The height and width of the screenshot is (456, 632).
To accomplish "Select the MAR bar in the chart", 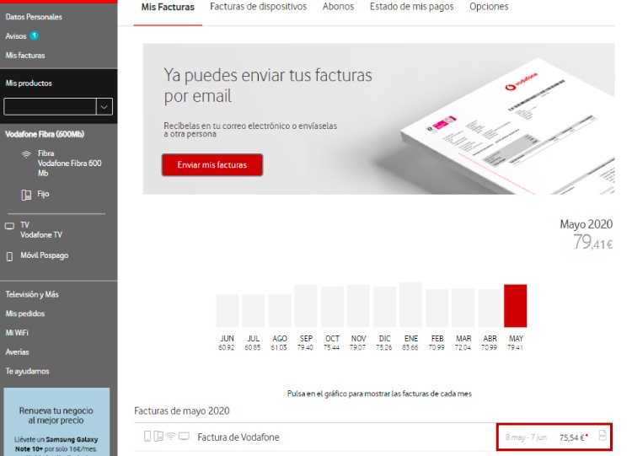I will [463, 308].
